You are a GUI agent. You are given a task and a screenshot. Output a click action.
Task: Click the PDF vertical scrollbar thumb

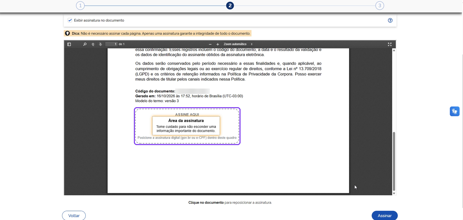[394, 161]
